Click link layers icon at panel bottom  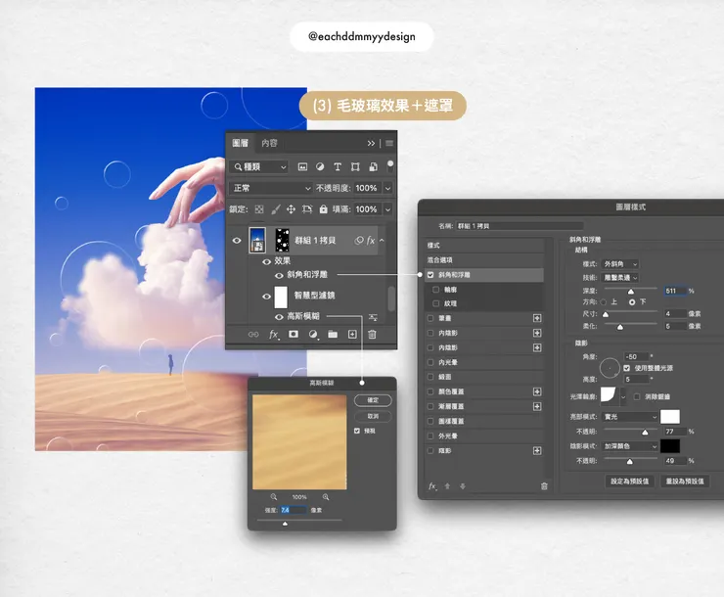[253, 335]
